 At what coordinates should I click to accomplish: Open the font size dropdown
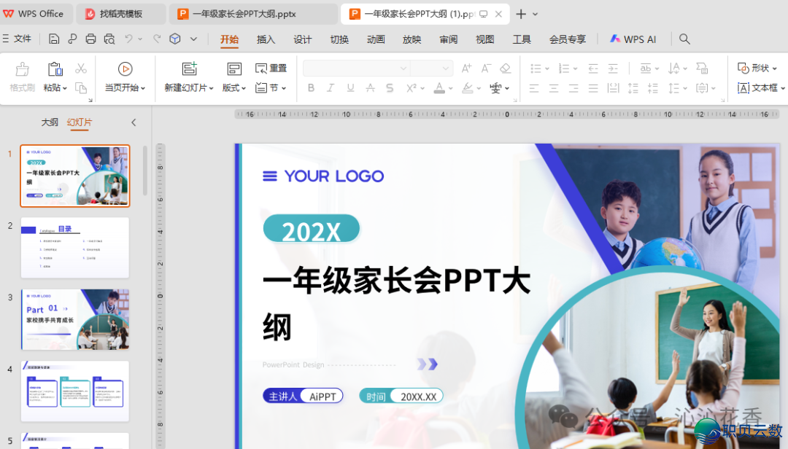(x=446, y=69)
